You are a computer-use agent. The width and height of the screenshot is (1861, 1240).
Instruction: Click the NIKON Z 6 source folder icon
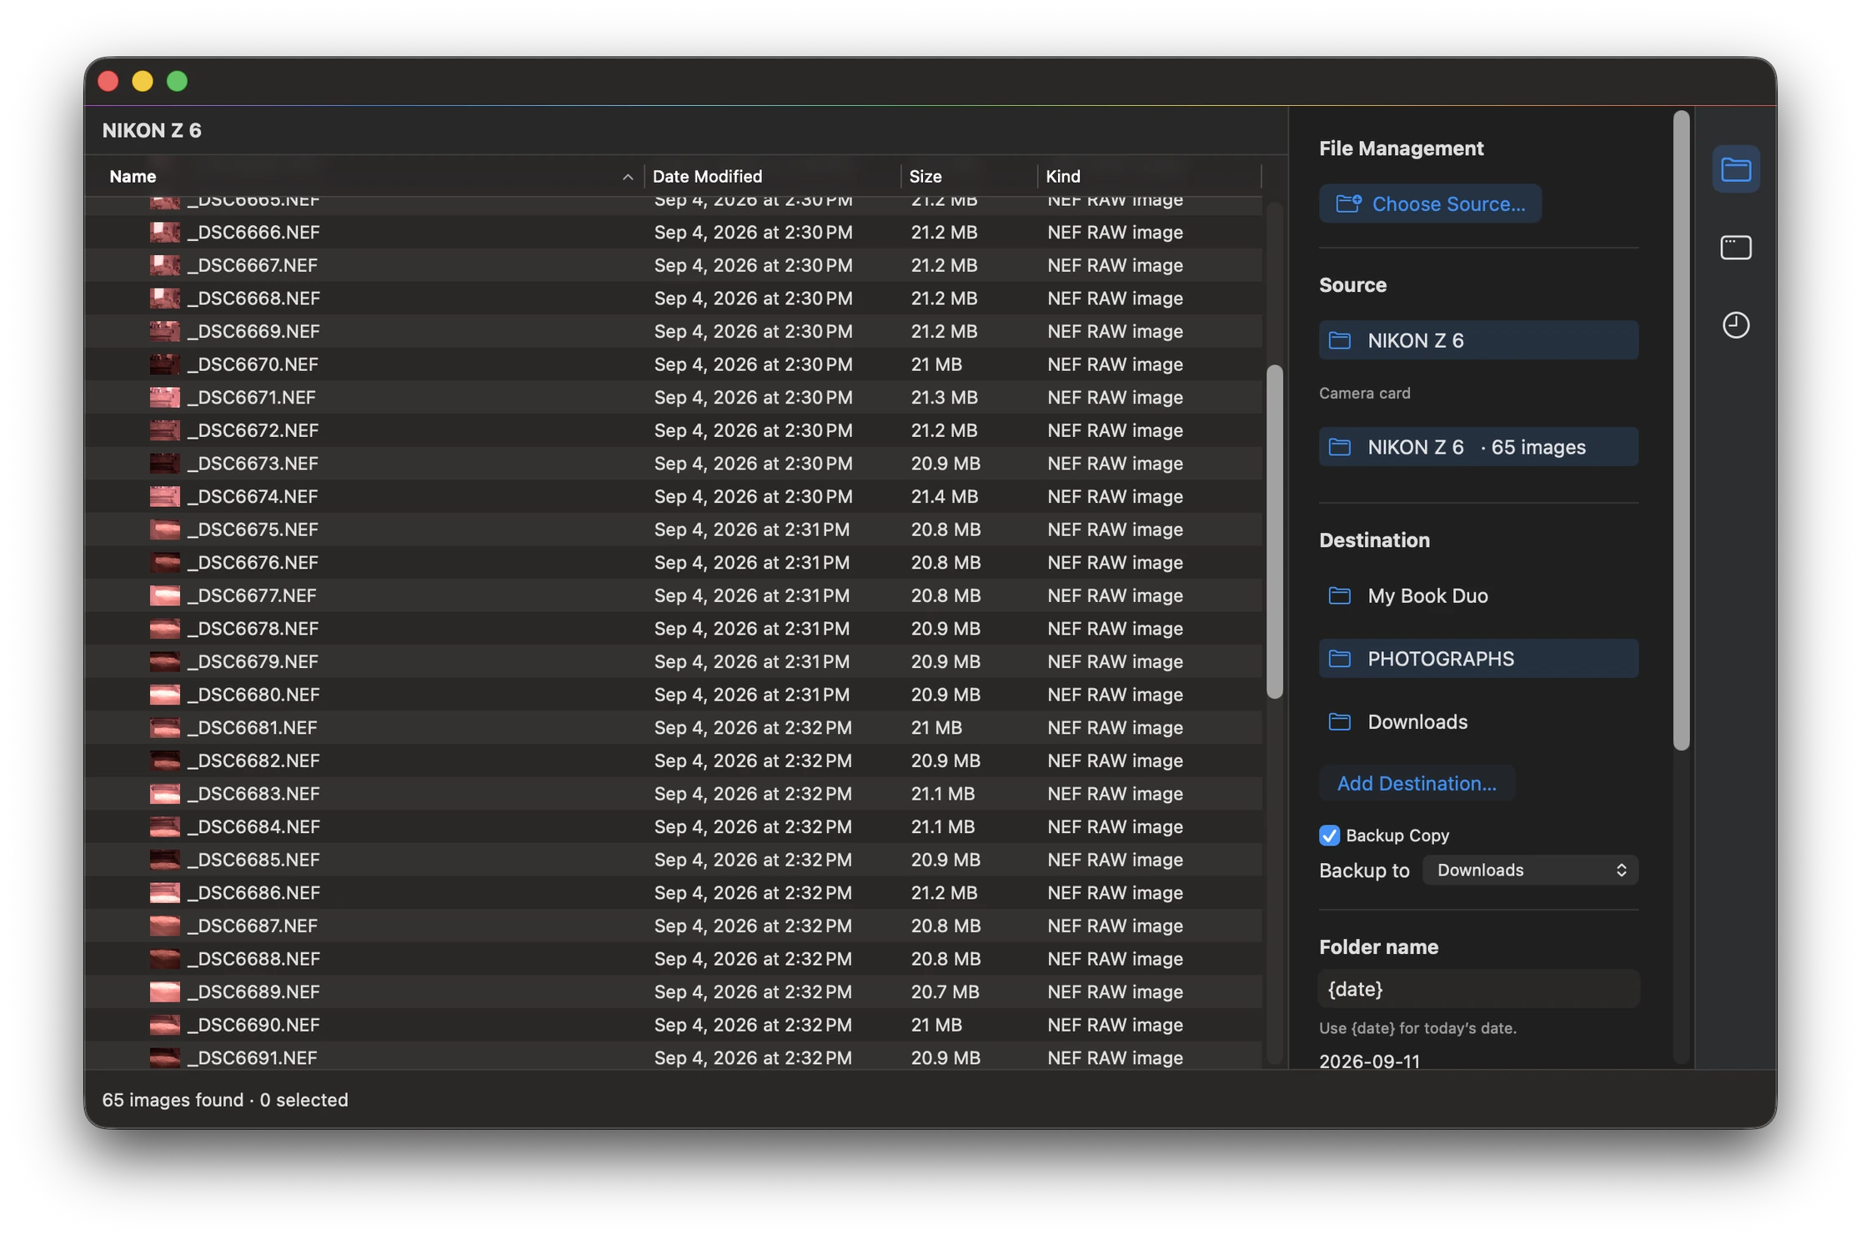(1339, 340)
